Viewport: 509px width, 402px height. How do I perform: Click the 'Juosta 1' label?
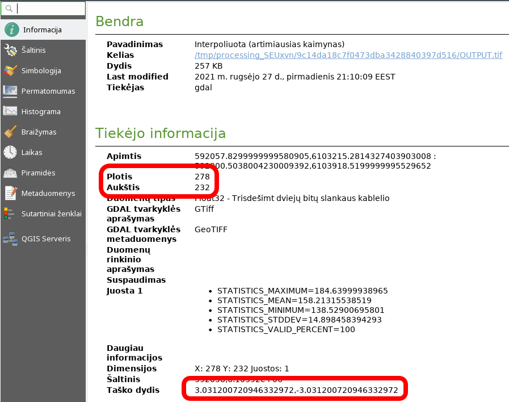125,291
